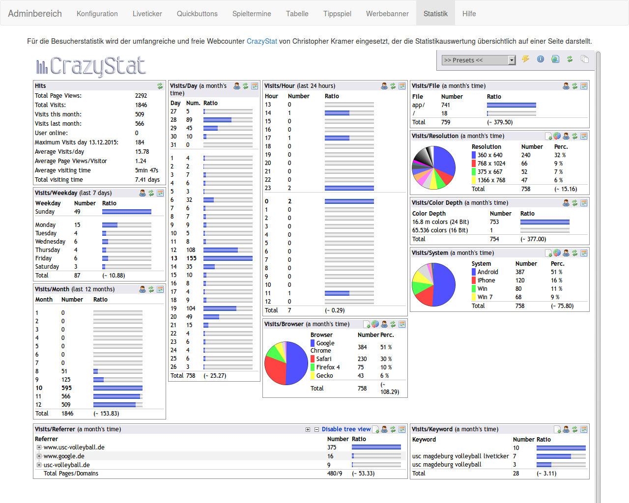Image resolution: width=629 pixels, height=503 pixels.
Task: Expand the www.usc-volleyball.de referrer node
Action: [x=39, y=447]
